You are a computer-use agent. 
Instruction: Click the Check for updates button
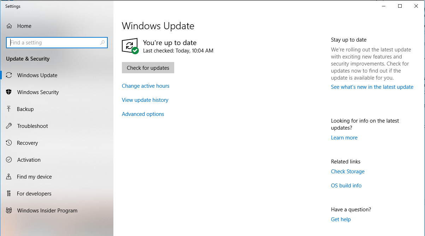[148, 68]
